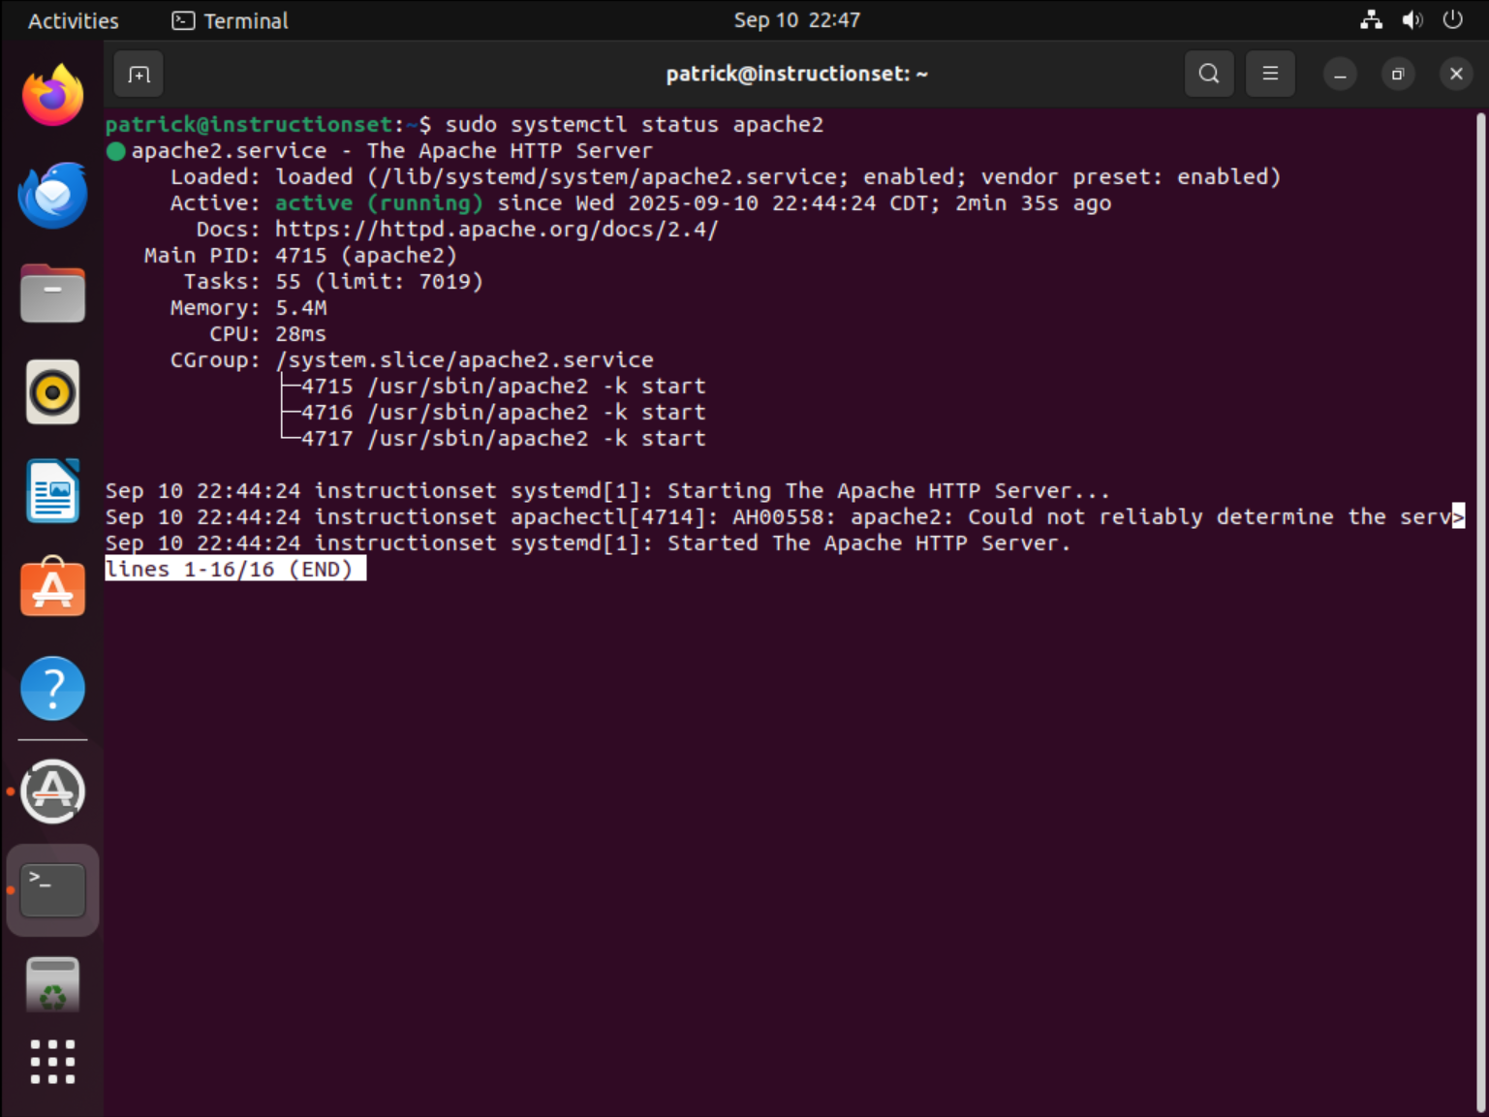The height and width of the screenshot is (1117, 1489).
Task: Launch Rhythmbox music player
Action: (x=53, y=392)
